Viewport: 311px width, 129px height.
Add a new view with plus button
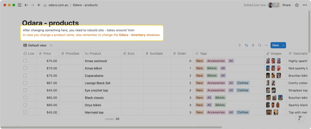click(x=51, y=45)
